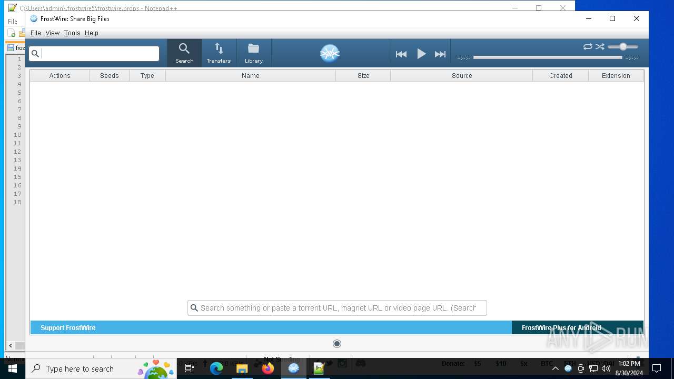Sort results by Name column
The height and width of the screenshot is (379, 674).
[x=251, y=76]
